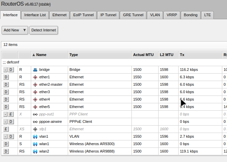Click the ether4 ethernet icon
The height and width of the screenshot is (162, 227).
tap(35, 100)
